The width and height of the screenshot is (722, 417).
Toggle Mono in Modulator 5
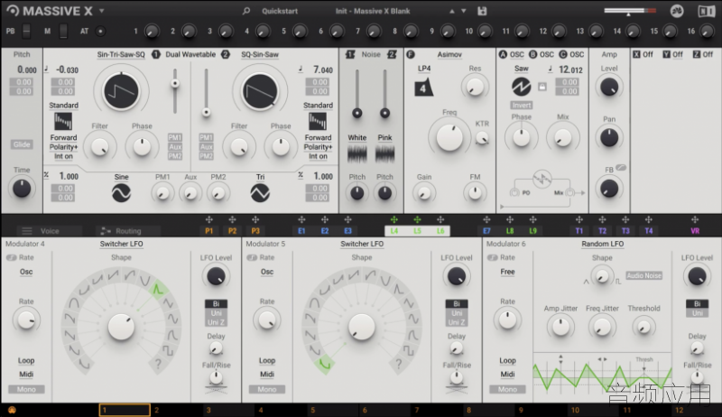click(x=267, y=389)
